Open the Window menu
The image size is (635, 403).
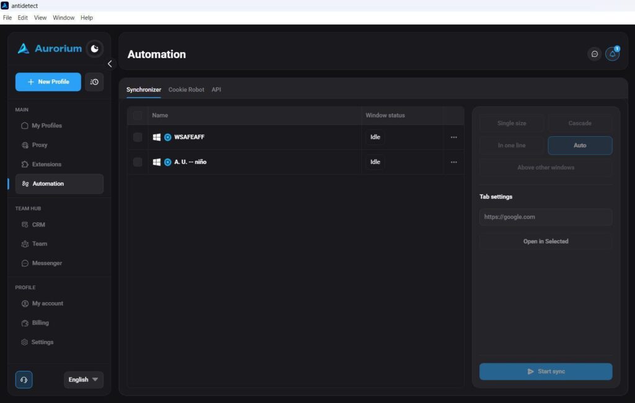[x=64, y=18]
